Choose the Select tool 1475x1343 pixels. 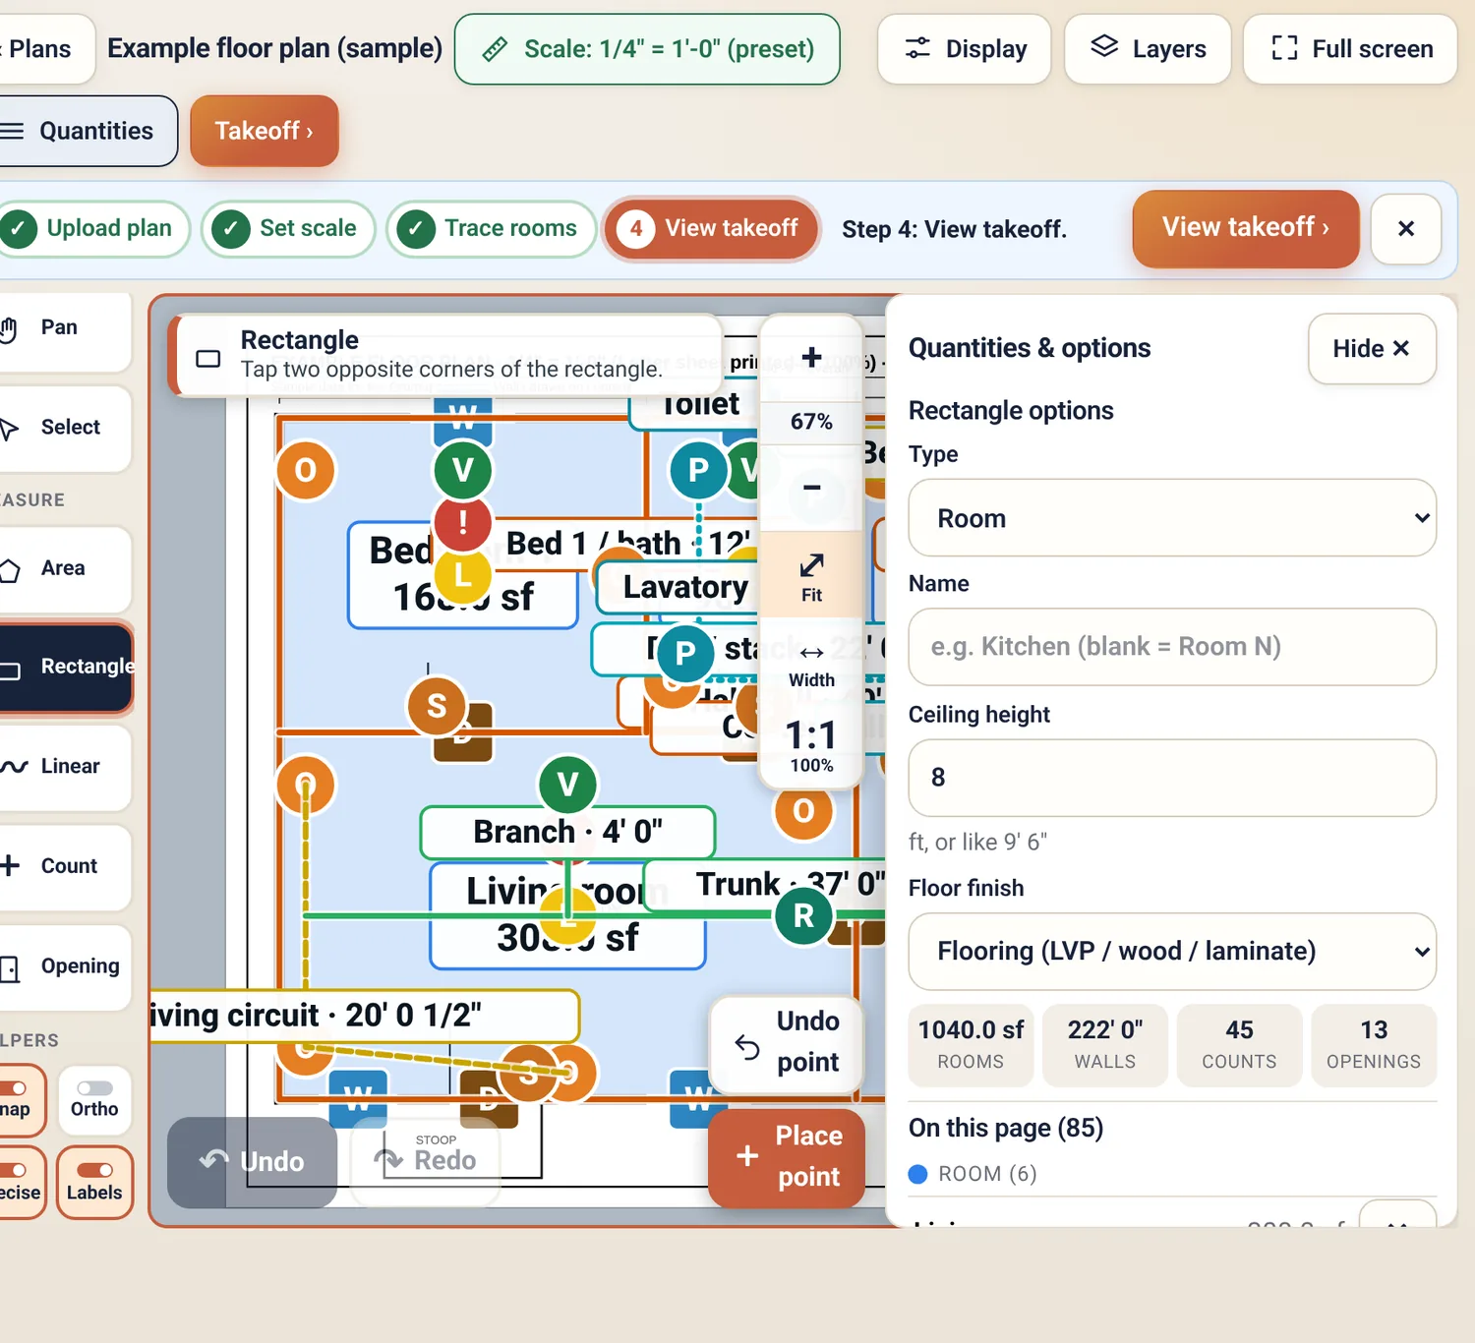pyautogui.click(x=63, y=428)
